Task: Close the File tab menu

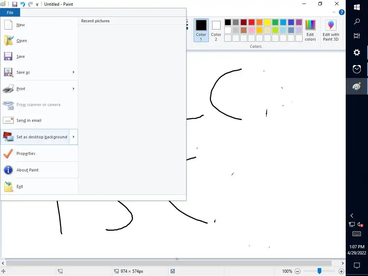Action: pos(10,13)
